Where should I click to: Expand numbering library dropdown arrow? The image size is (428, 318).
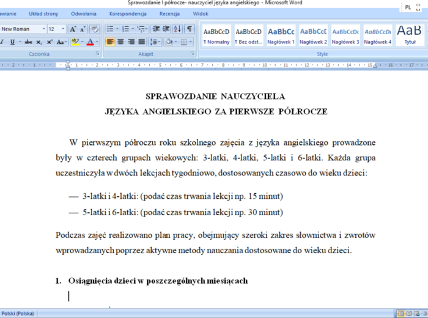(133, 29)
